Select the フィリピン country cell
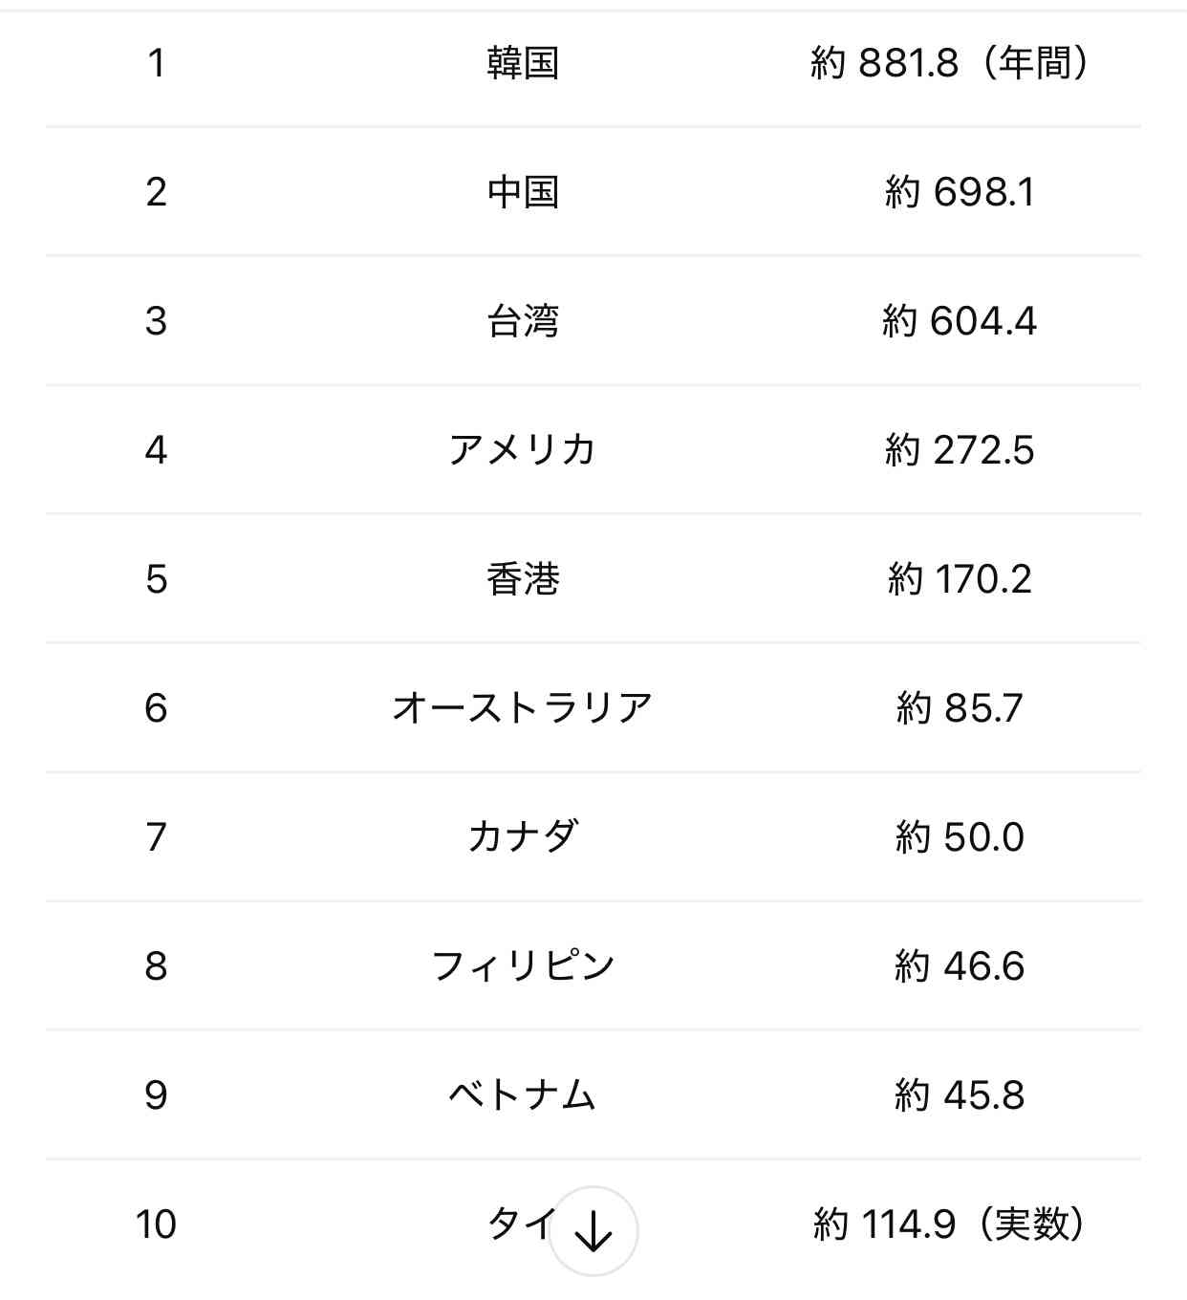The height and width of the screenshot is (1300, 1187). pos(523,966)
